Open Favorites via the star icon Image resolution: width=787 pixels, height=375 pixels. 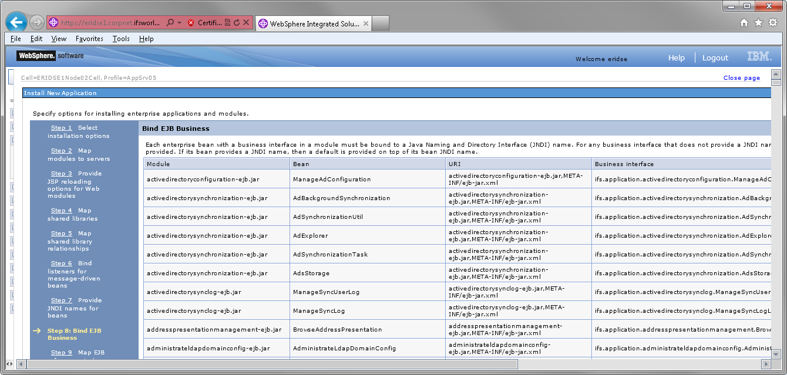coord(759,22)
